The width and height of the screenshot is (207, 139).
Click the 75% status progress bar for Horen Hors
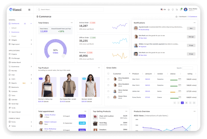[x=174, y=98]
